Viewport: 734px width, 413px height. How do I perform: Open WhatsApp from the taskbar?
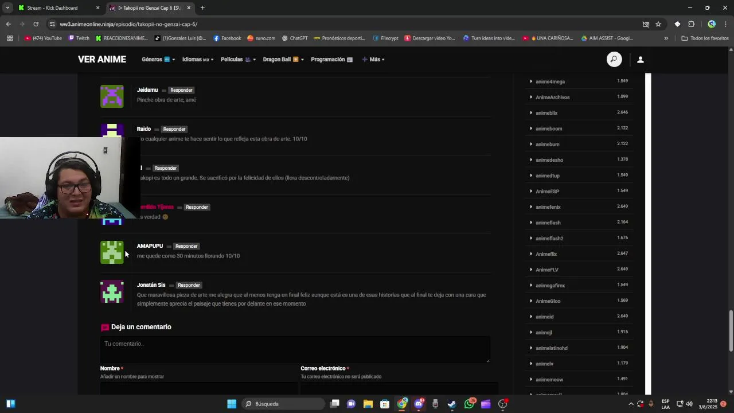point(469,404)
